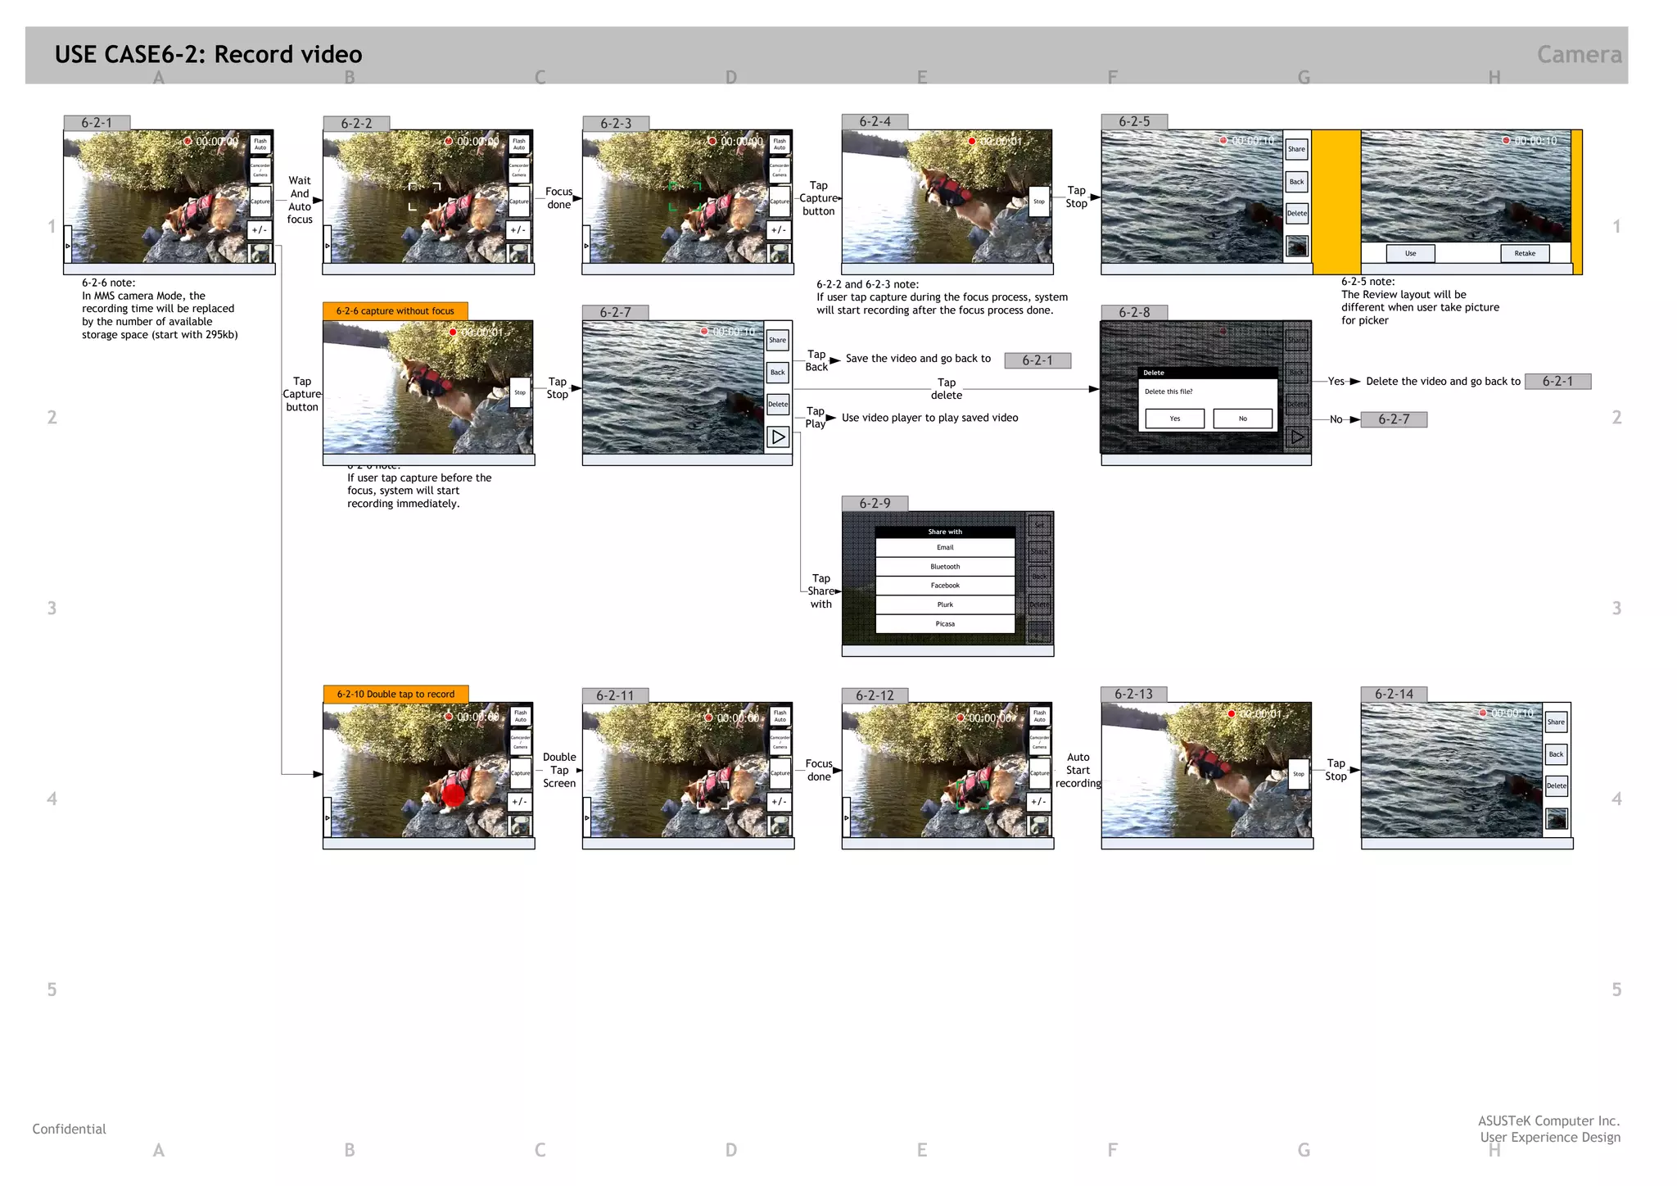Click the green focus bracket in screen 6-2-3
Screen dimensions: 1677x1186
tap(685, 197)
